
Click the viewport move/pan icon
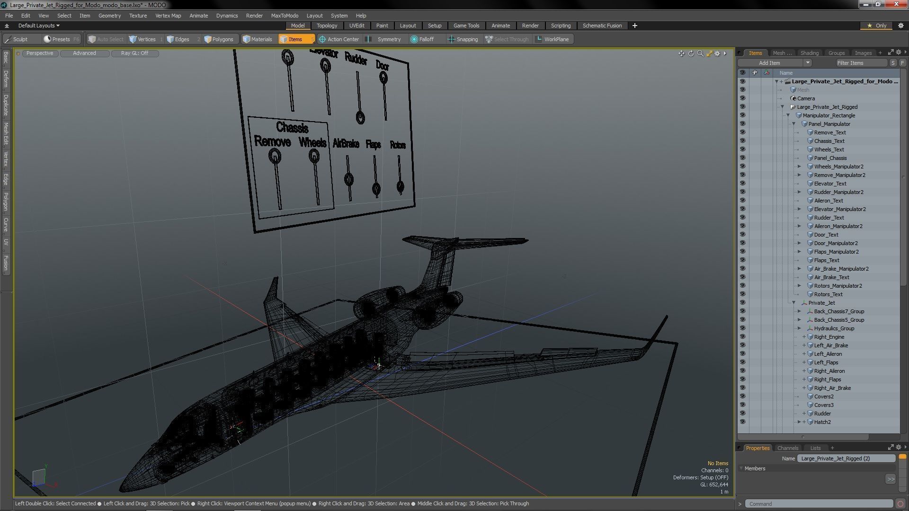coord(681,53)
